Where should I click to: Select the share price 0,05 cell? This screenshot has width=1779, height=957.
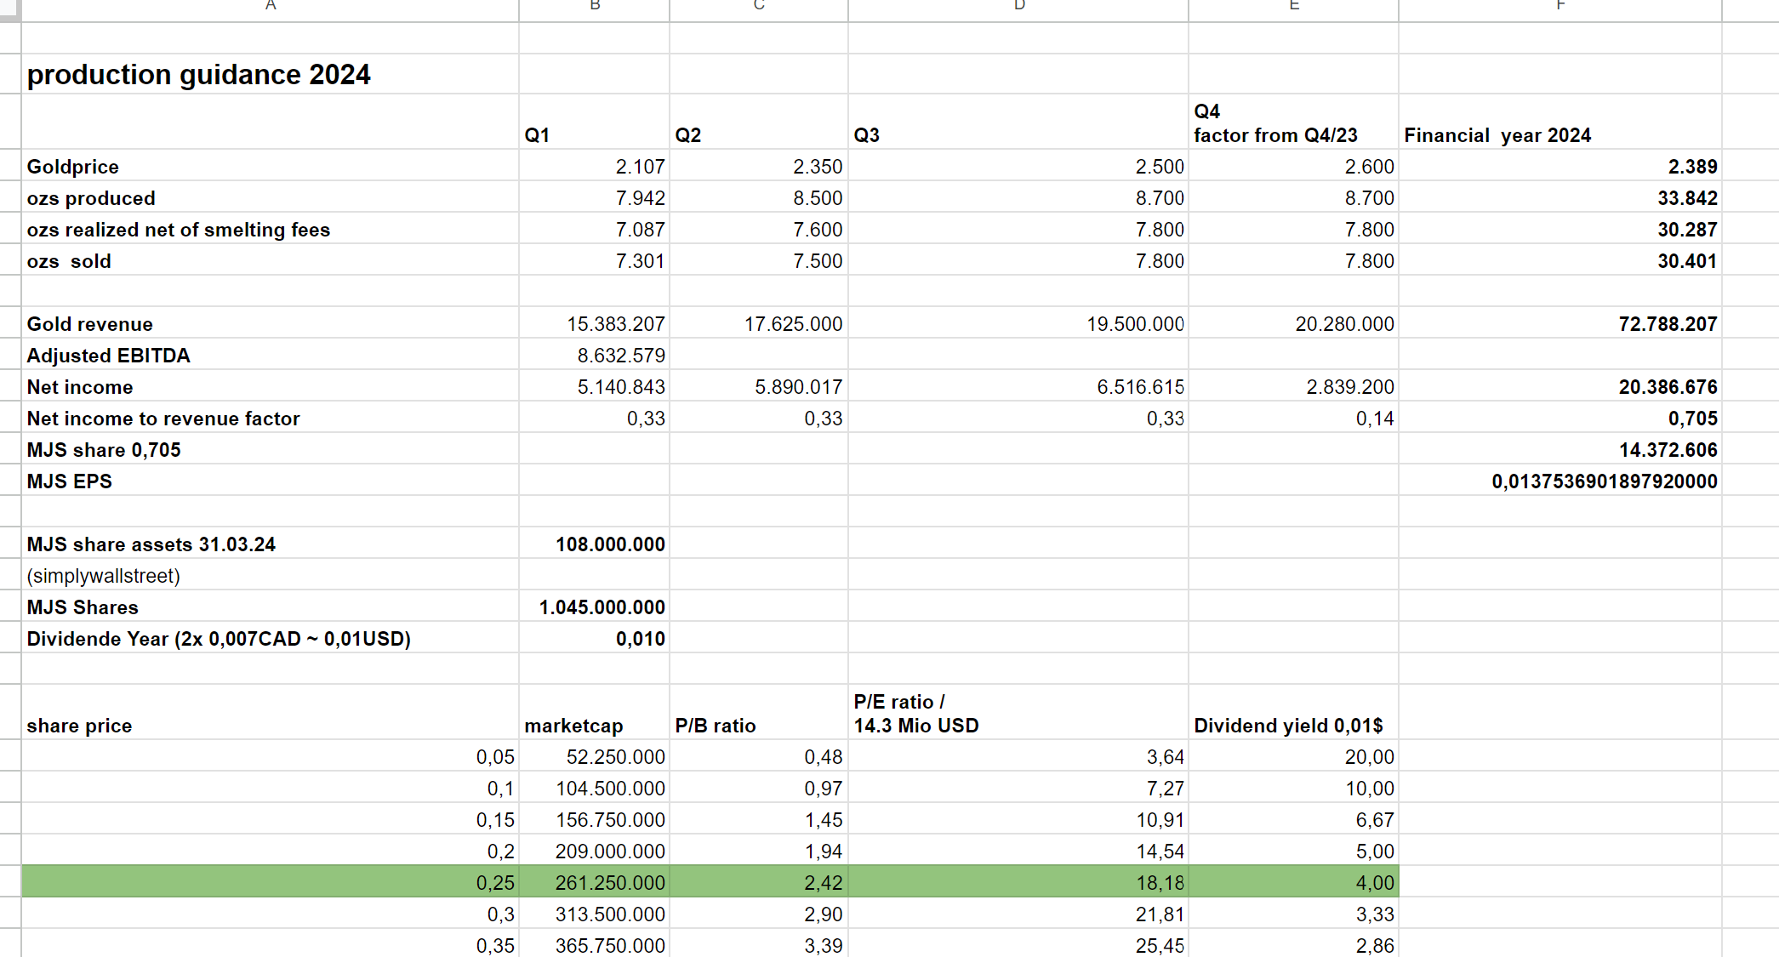point(494,757)
